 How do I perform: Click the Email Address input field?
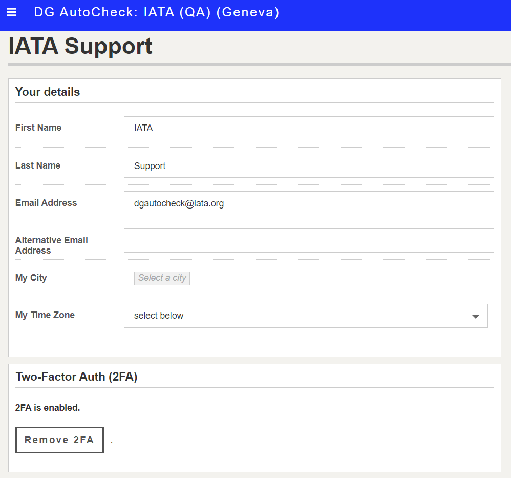[309, 203]
